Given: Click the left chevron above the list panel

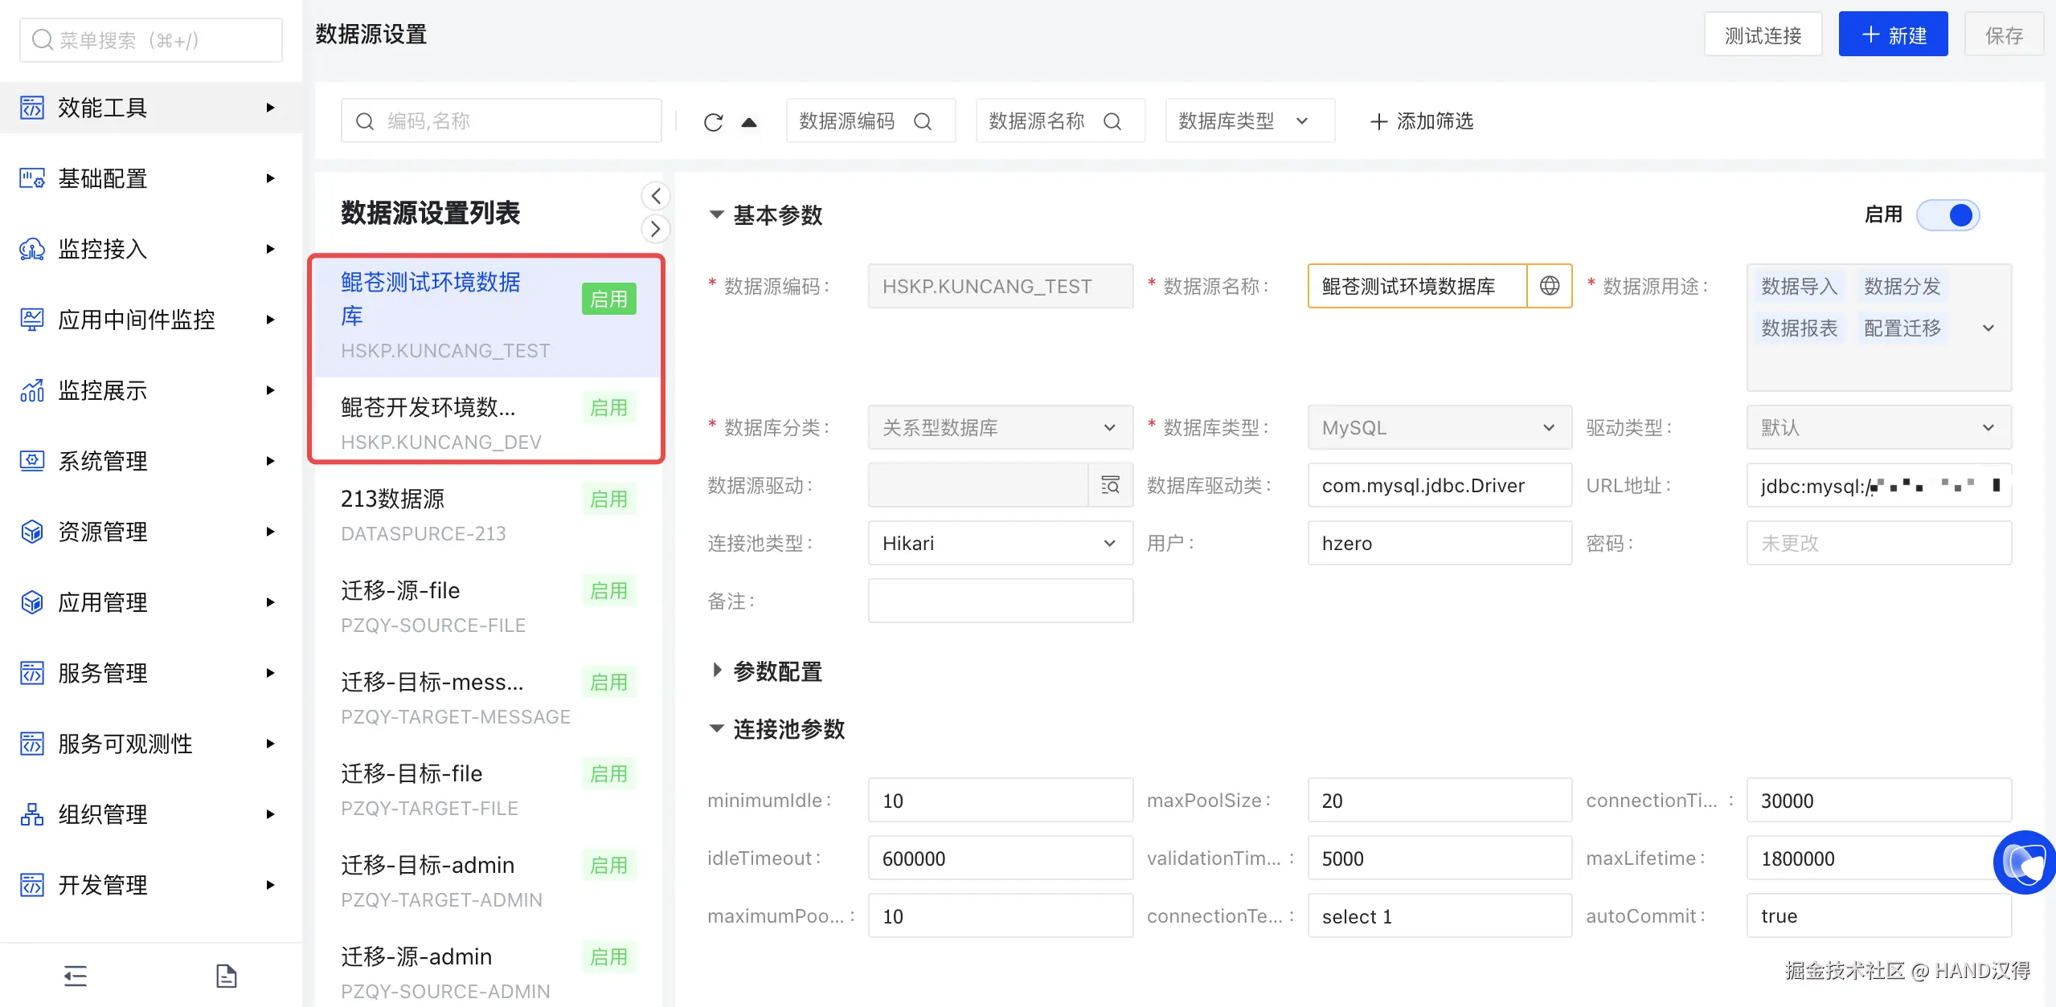Looking at the screenshot, I should pos(656,196).
